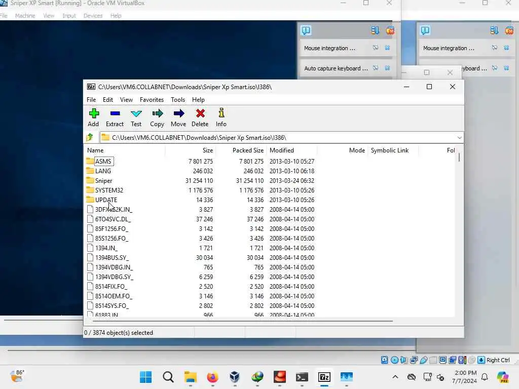Select the file 8514FIX.FO_

111,287
